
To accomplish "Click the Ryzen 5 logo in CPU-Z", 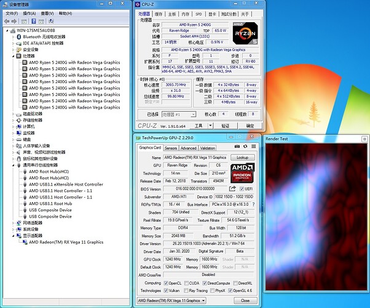I will (245, 33).
